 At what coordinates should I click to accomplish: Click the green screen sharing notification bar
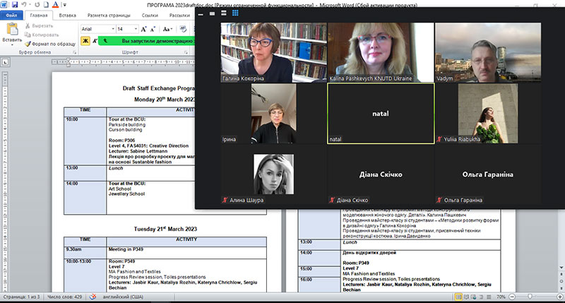pos(147,41)
